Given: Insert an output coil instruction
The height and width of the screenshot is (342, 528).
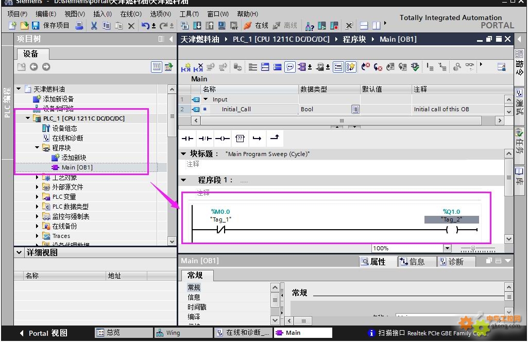Looking at the screenshot, I should click(x=222, y=139).
